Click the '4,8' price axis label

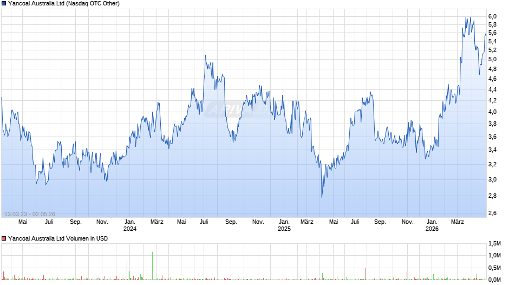coord(492,69)
